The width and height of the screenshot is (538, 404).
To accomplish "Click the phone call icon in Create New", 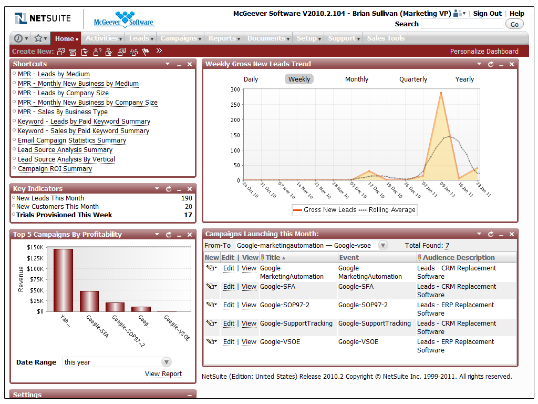I will pyautogui.click(x=73, y=52).
